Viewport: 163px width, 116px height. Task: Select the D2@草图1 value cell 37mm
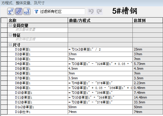[x=100, y=54]
